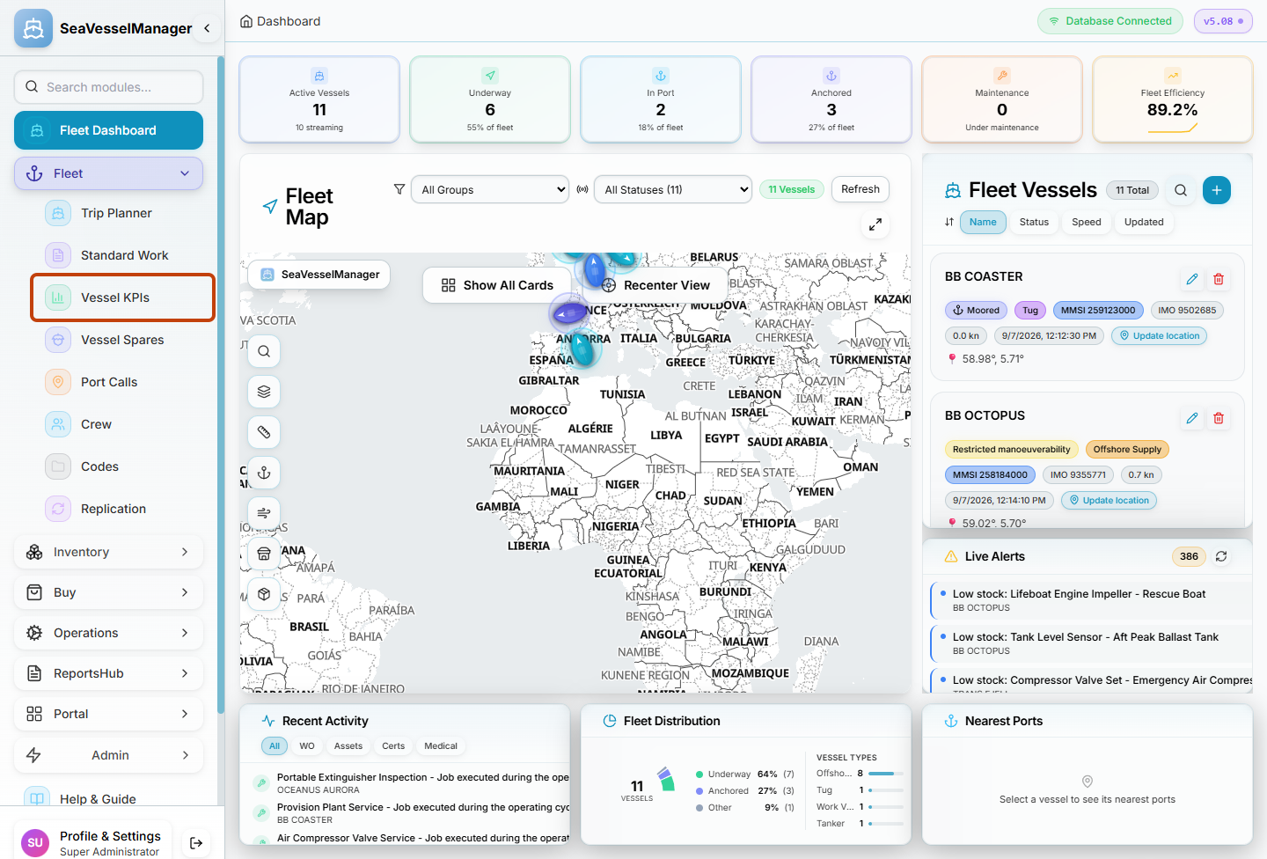Open the Codes page
Image resolution: width=1267 pixels, height=859 pixels.
[x=123, y=466]
